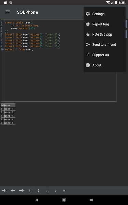This screenshot has width=128, height=205.
Task: Click the info icon beside About
Action: [88, 65]
